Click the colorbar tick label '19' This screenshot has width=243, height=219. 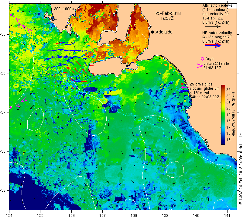coord(228,115)
